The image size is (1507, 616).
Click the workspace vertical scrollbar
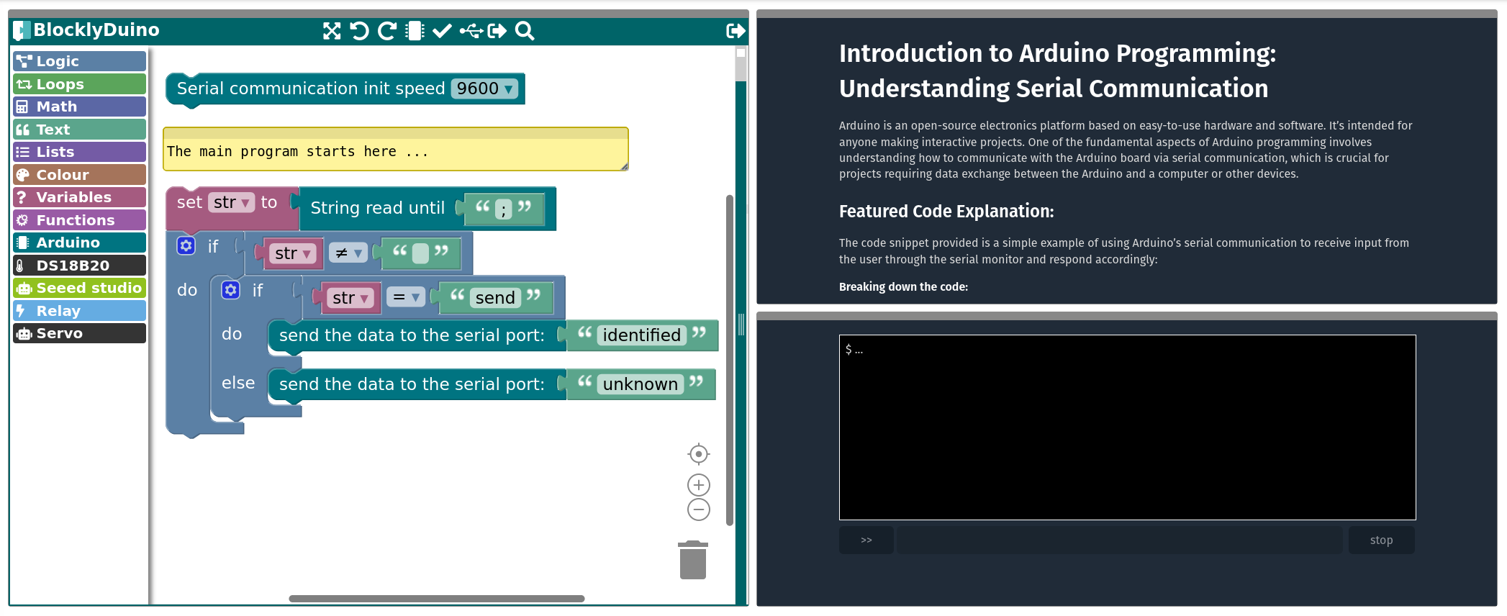730,360
